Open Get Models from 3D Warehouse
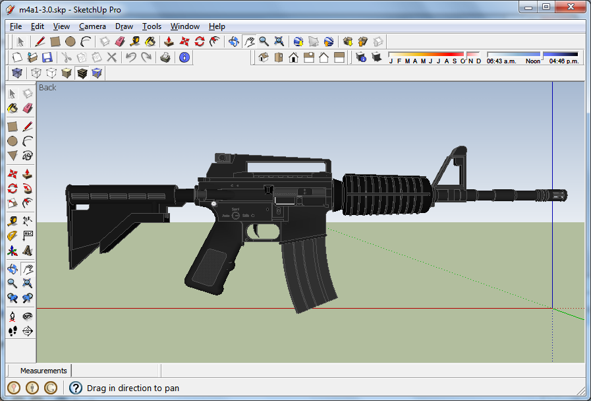591x401 pixels. pos(347,42)
